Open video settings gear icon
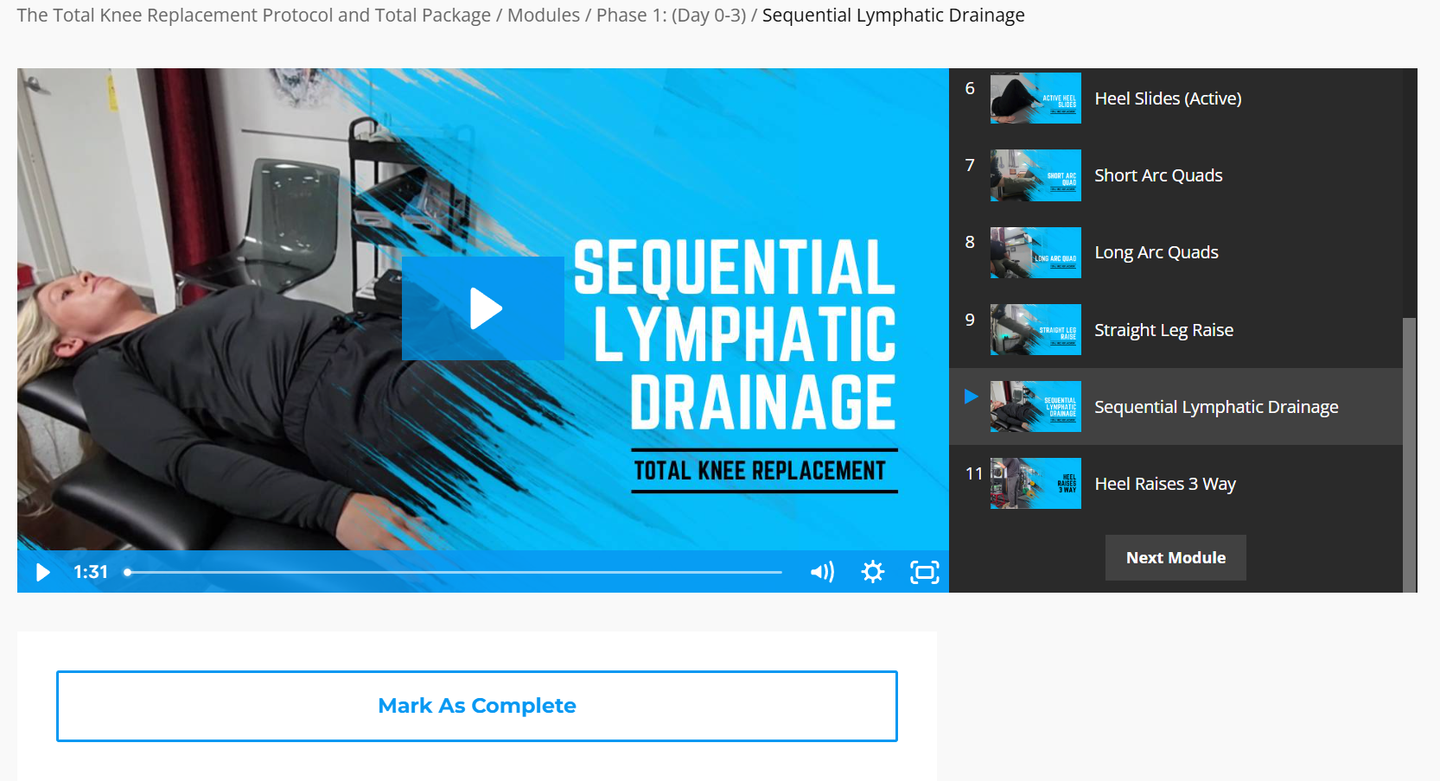1440x781 pixels. point(873,572)
